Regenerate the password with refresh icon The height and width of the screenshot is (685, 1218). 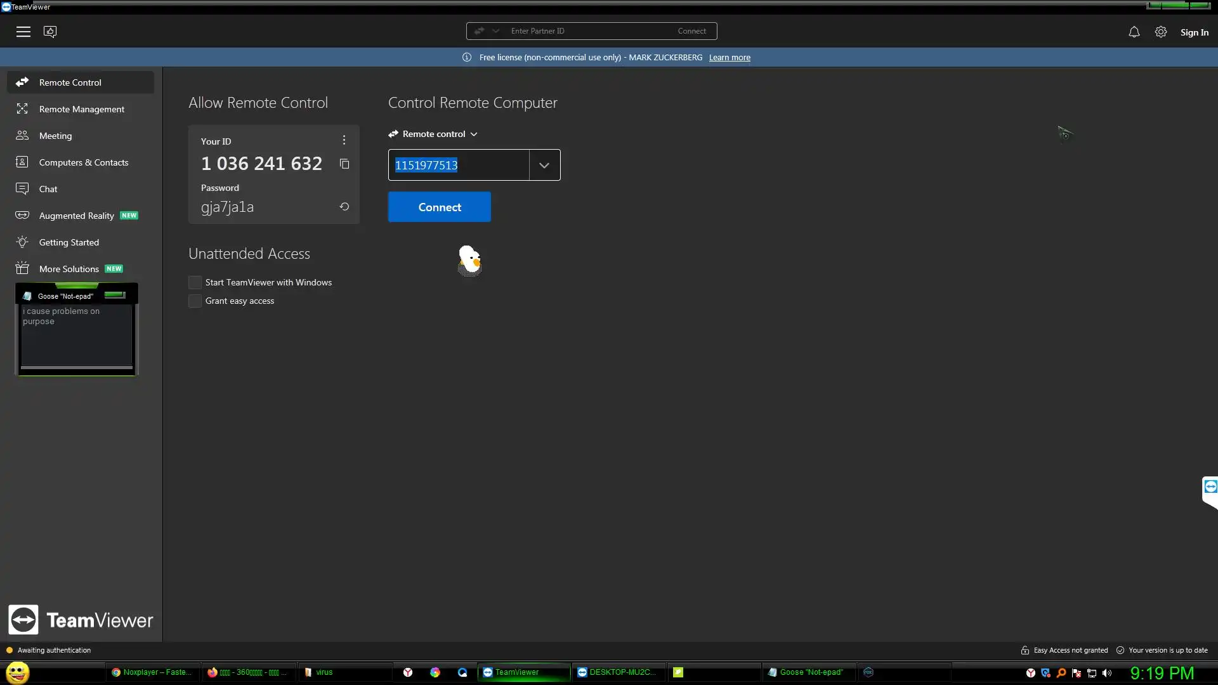344,207
